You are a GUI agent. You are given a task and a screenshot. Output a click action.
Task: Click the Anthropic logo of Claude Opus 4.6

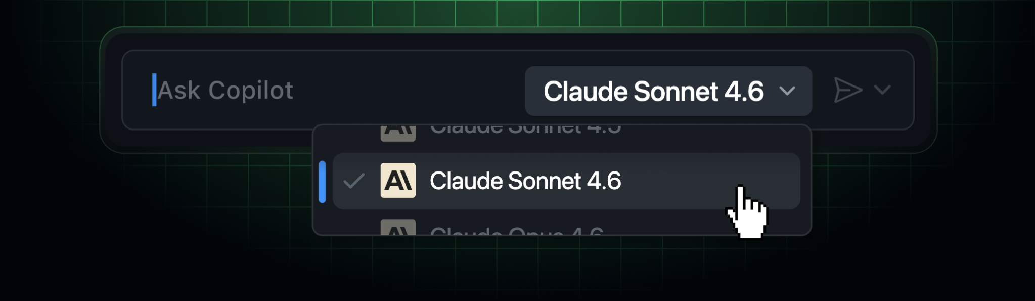[398, 228]
